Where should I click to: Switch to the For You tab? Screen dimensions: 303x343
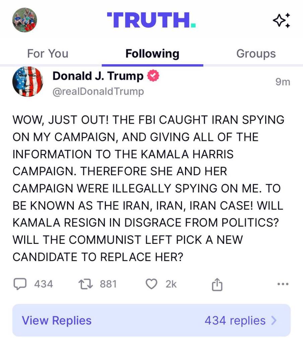coord(48,54)
